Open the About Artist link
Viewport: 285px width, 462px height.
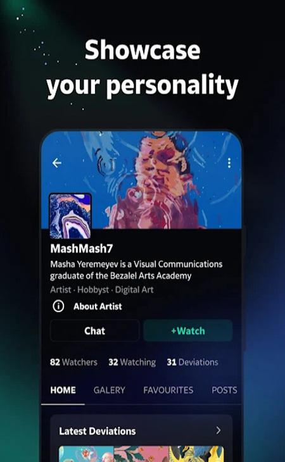(98, 306)
